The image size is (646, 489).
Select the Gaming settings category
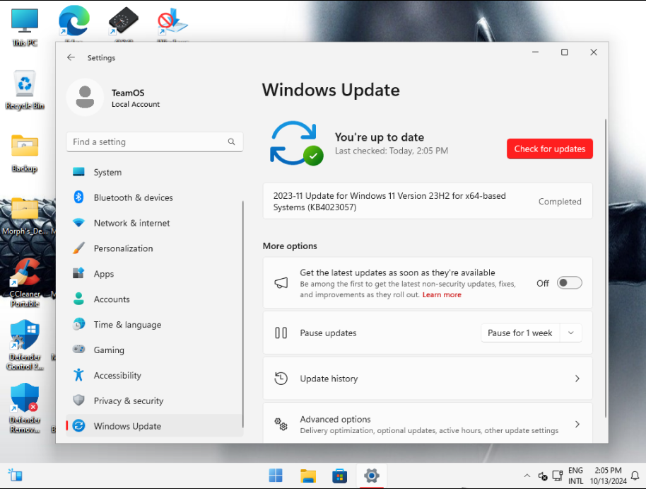coord(155,350)
